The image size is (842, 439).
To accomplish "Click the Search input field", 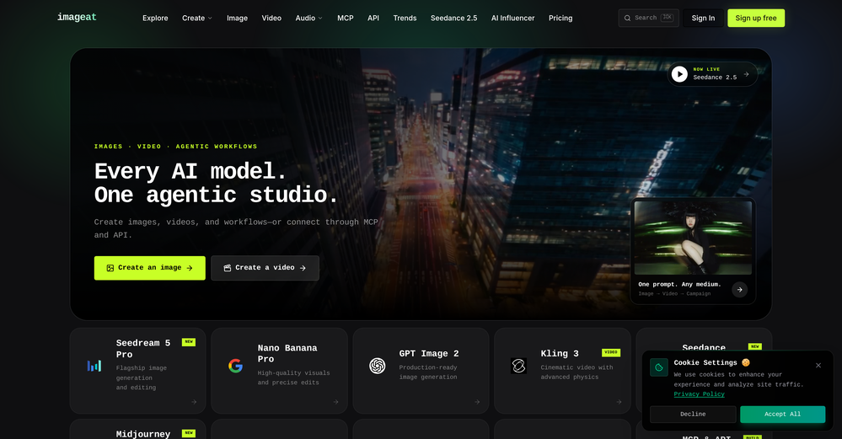I will (x=648, y=18).
